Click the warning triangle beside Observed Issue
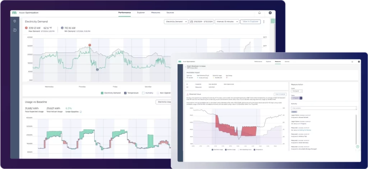368x169 pixels. pyautogui.click(x=188, y=94)
